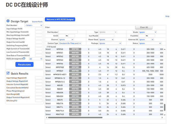
Task: Click the filter Part Number input field
Action: (x=68, y=32)
